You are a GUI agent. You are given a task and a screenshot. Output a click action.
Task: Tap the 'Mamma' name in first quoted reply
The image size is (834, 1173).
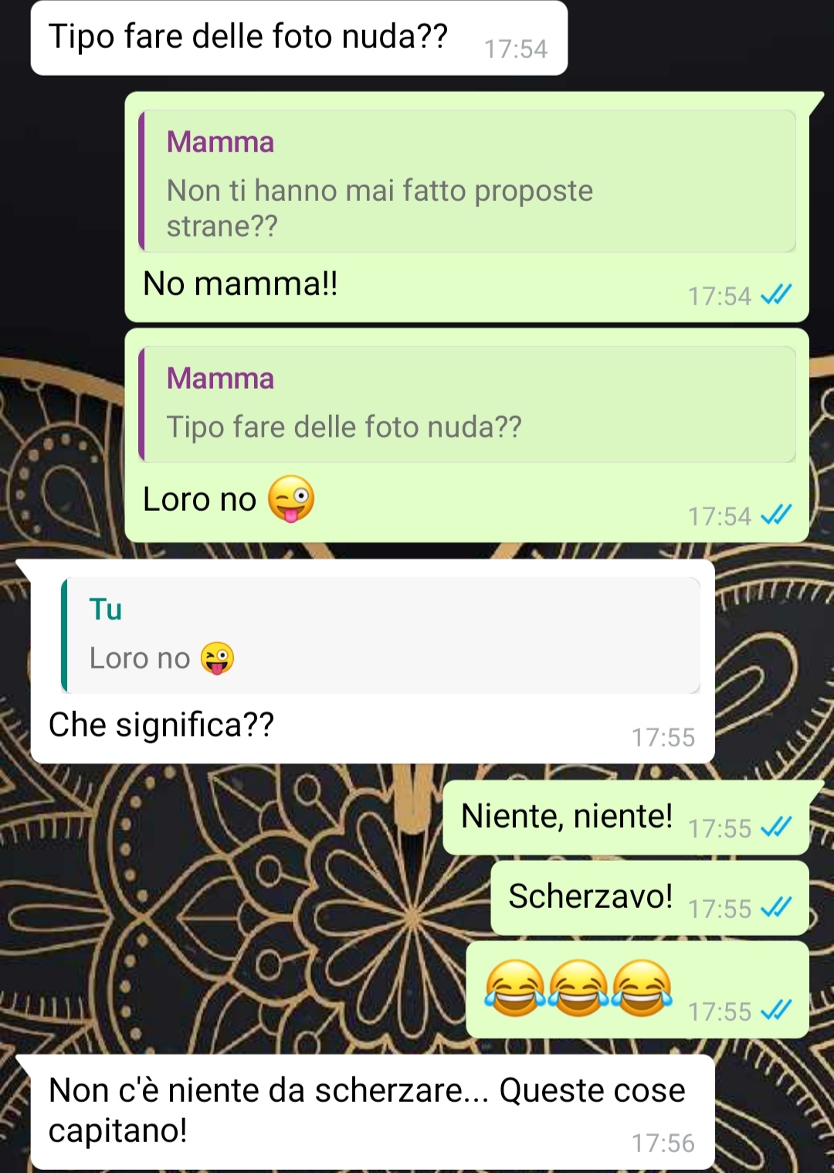coord(221,142)
